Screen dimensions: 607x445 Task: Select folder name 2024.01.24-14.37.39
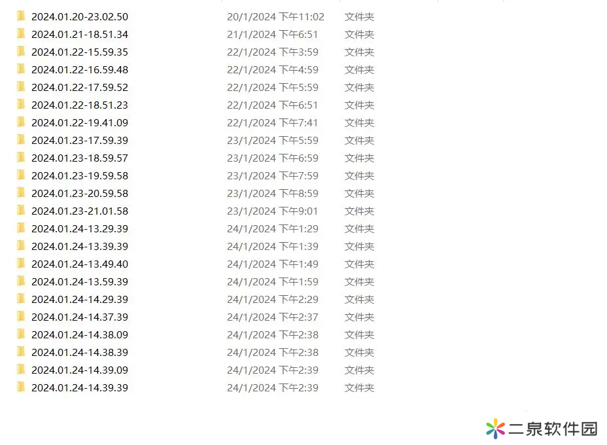pos(80,317)
